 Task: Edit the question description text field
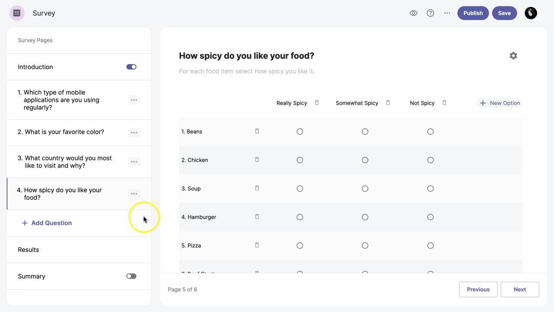point(247,71)
